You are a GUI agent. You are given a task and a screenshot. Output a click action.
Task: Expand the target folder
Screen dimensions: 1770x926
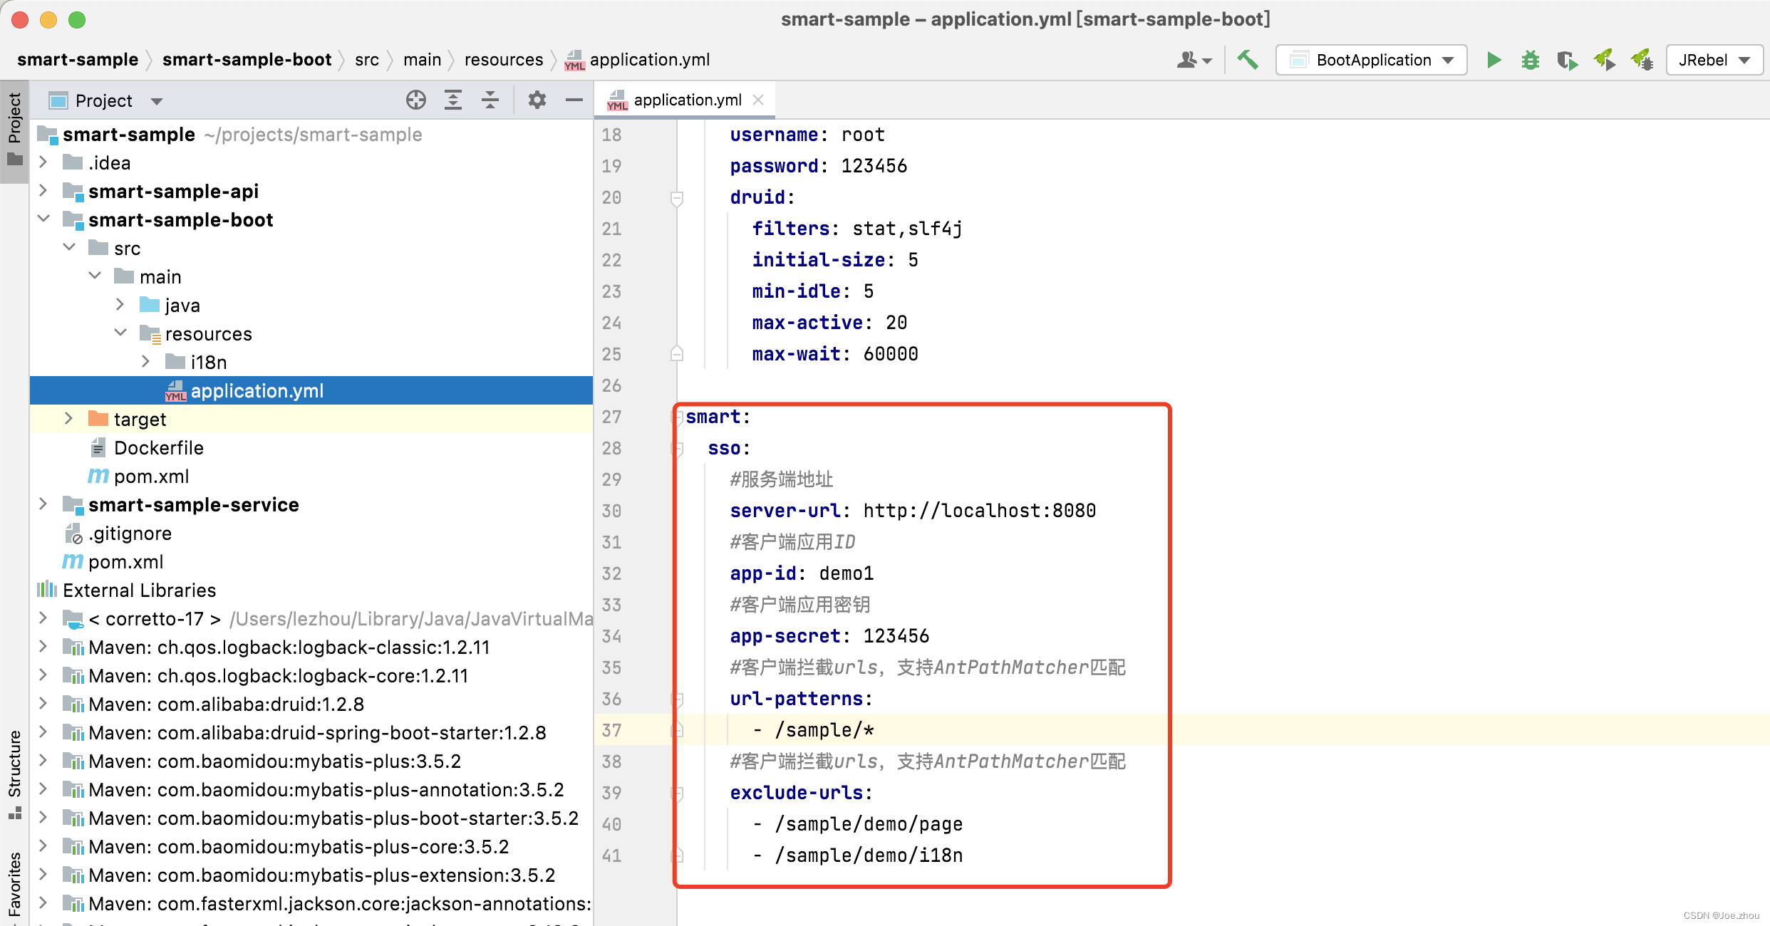click(x=68, y=419)
